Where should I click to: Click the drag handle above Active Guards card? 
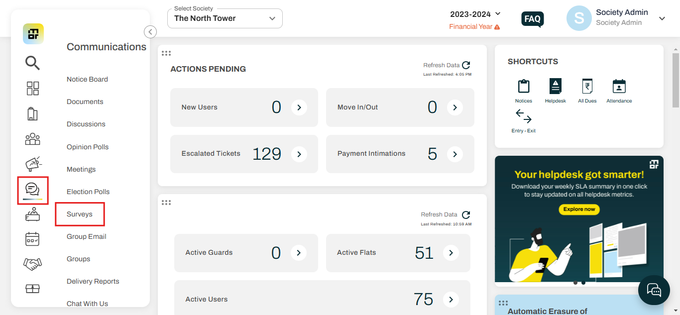[x=166, y=203]
